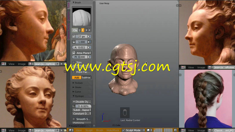The image size is (235, 132).
Task: Select the Subtract direction button
Action: pyautogui.click(x=86, y=77)
